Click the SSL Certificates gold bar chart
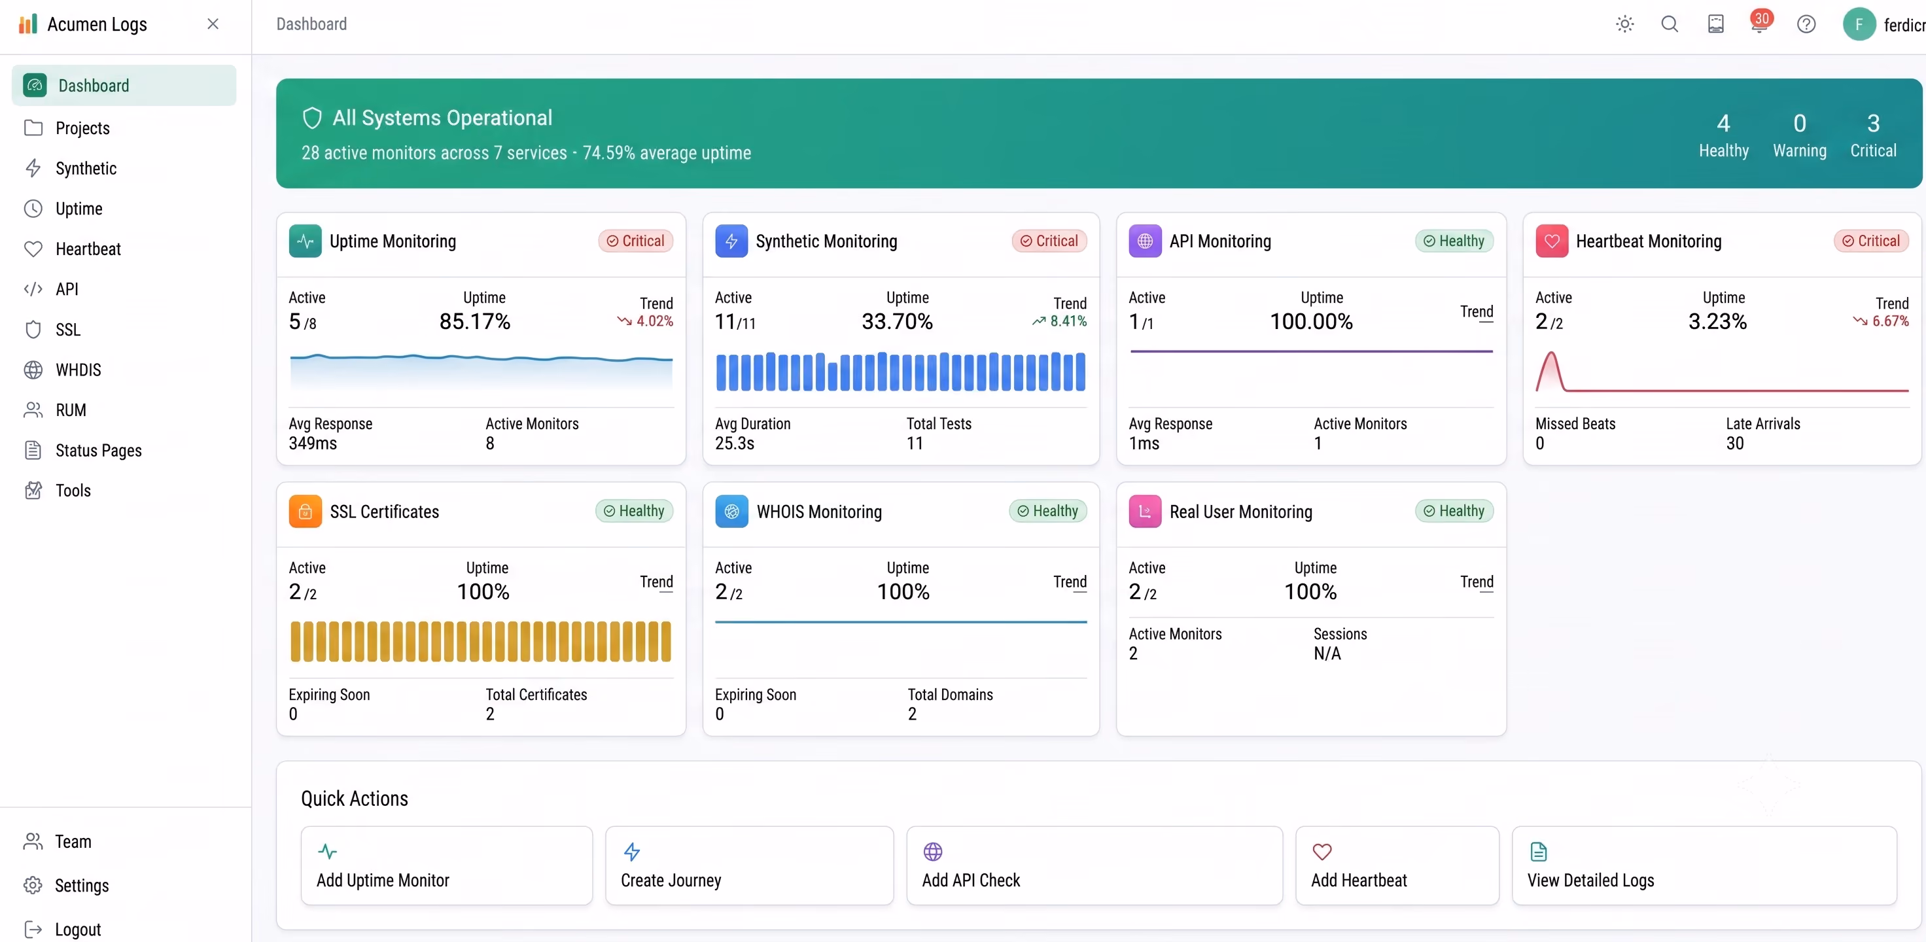 (481, 642)
